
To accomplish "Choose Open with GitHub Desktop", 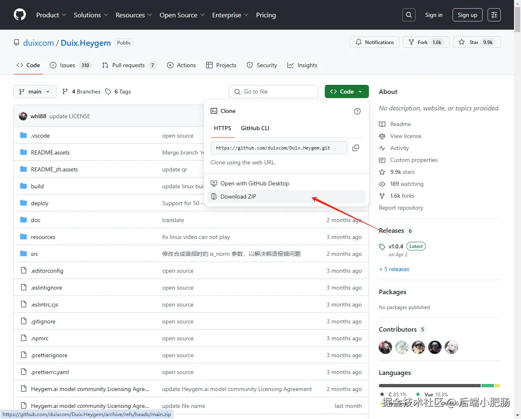I will pyautogui.click(x=286, y=183).
